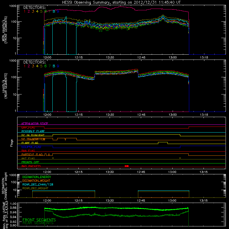
Task: Click the 12:00 tick label under the front segments plot
Action: tap(47, 58)
